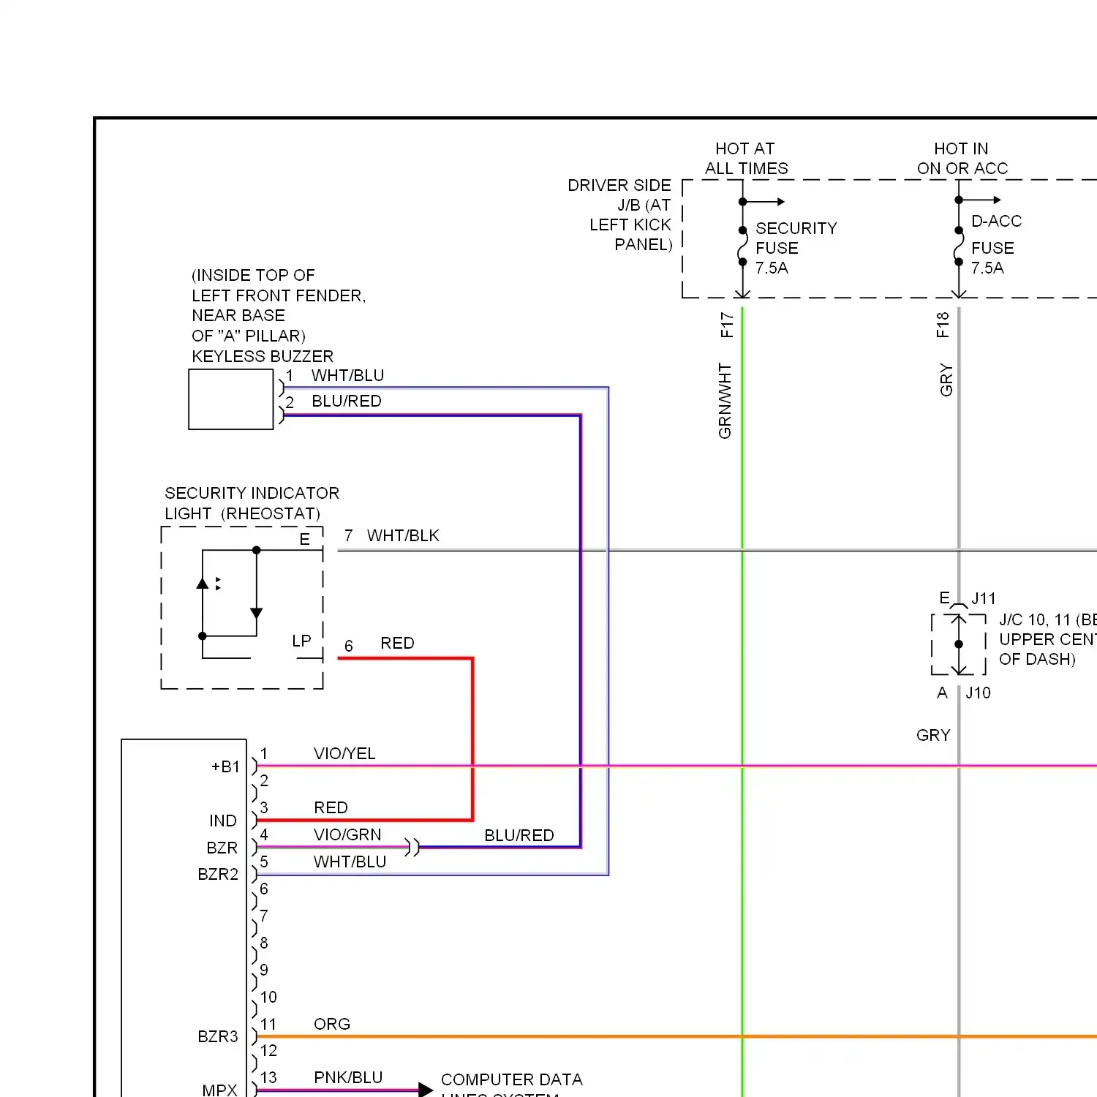Click the SECURITY FUSE 7.5A label
The image size is (1097, 1097).
pyautogui.click(x=796, y=248)
